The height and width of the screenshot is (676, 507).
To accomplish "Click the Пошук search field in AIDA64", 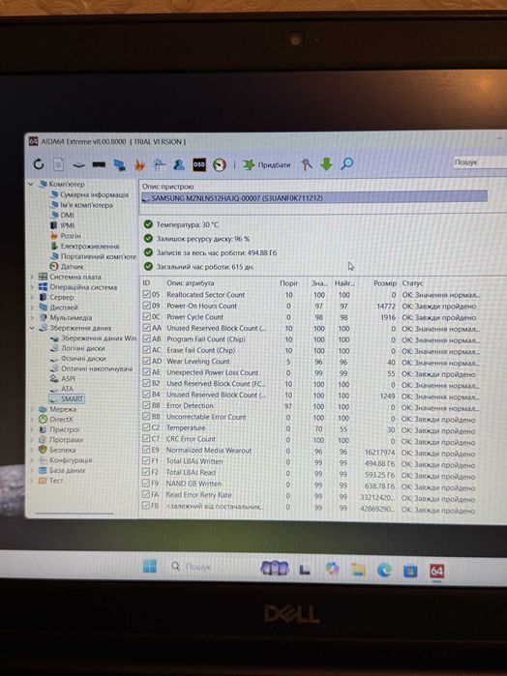I will [480, 162].
